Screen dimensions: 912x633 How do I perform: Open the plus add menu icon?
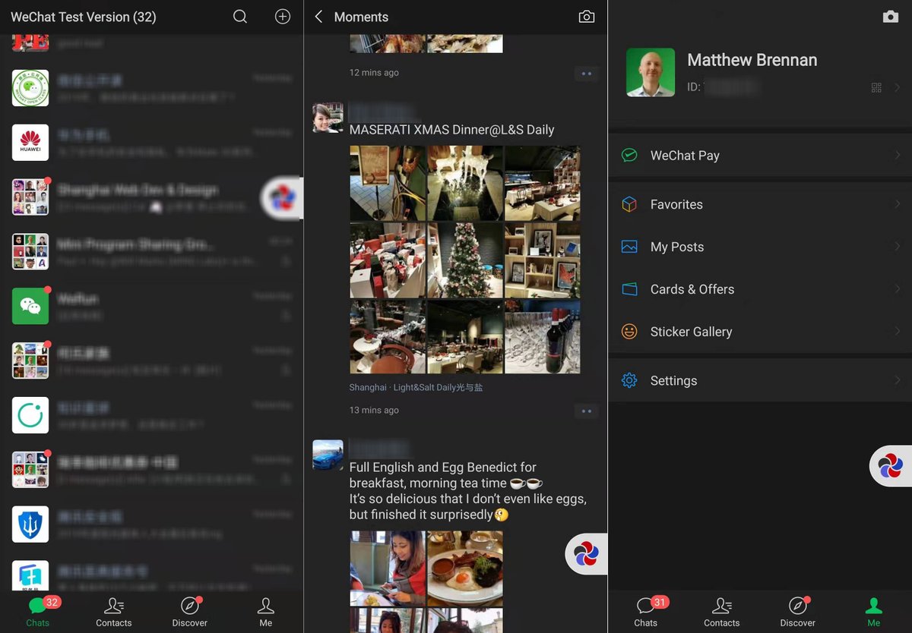pos(283,17)
